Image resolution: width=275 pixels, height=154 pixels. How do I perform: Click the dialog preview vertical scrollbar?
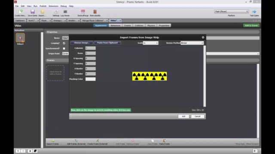tap(205, 76)
